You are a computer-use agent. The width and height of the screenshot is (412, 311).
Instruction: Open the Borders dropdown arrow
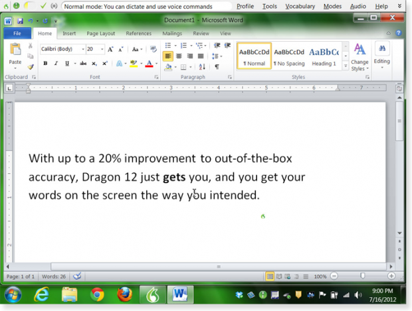(x=191, y=68)
